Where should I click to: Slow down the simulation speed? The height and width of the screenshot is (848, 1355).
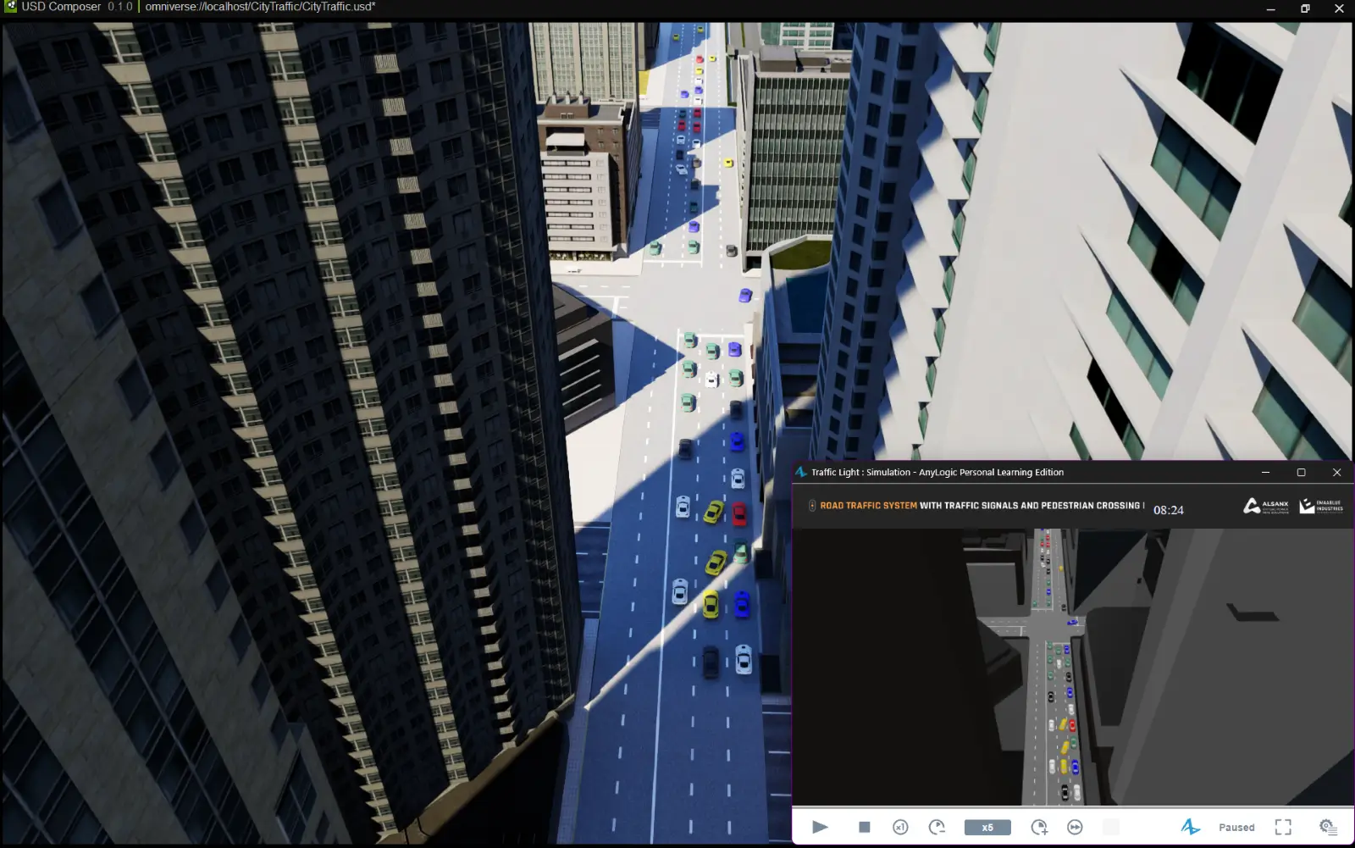pos(937,827)
